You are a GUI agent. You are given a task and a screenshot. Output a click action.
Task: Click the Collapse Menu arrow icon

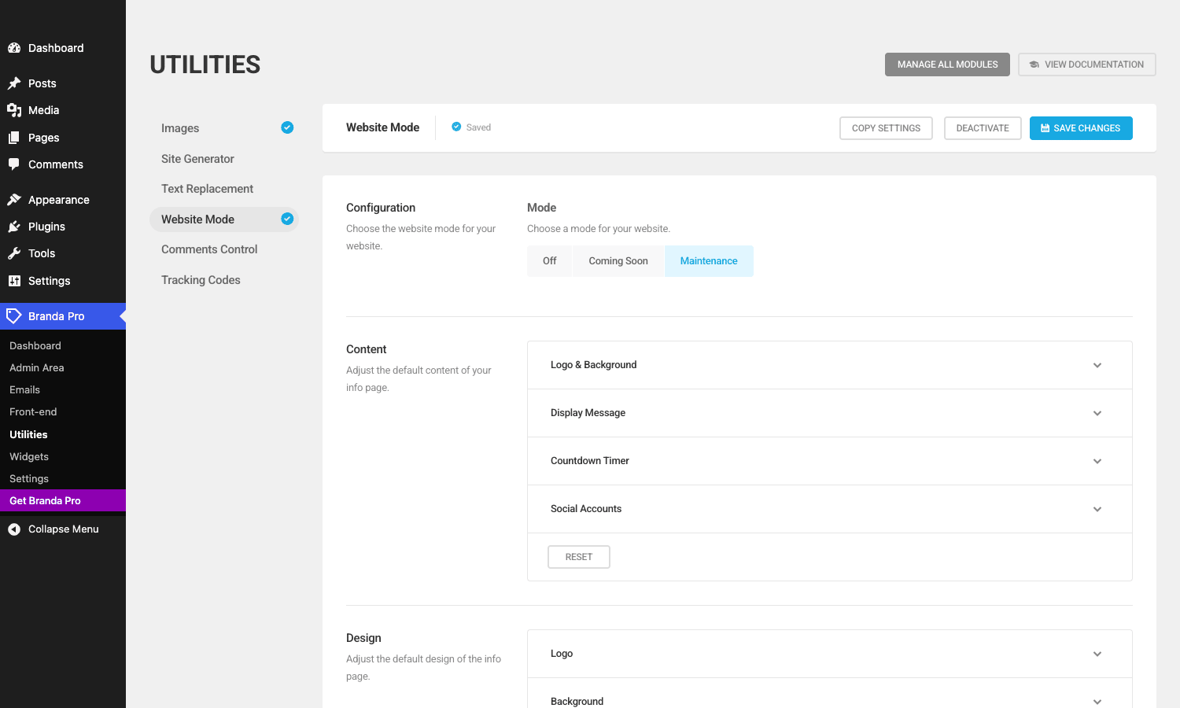coord(14,529)
